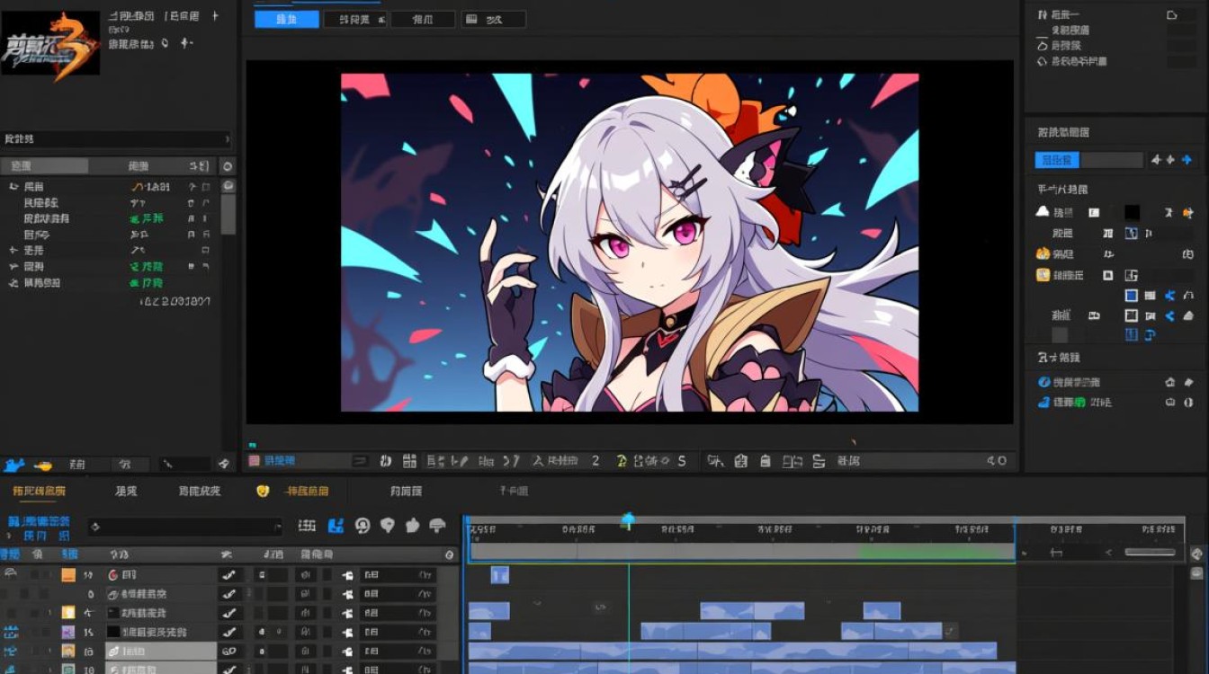Click the black color swatch in the right panel
Viewport: 1209px width, 674px height.
coord(1132,213)
